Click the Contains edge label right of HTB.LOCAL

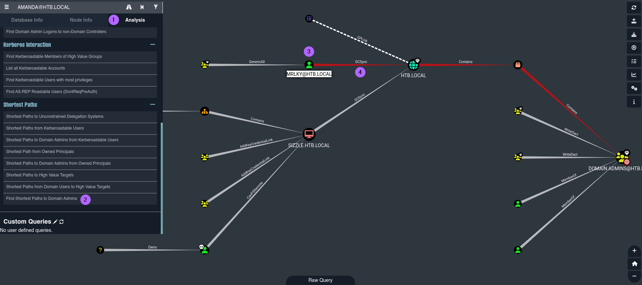click(x=465, y=62)
